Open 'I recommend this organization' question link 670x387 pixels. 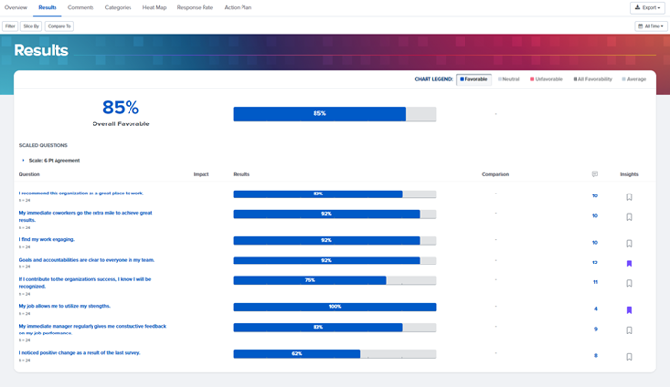81,193
